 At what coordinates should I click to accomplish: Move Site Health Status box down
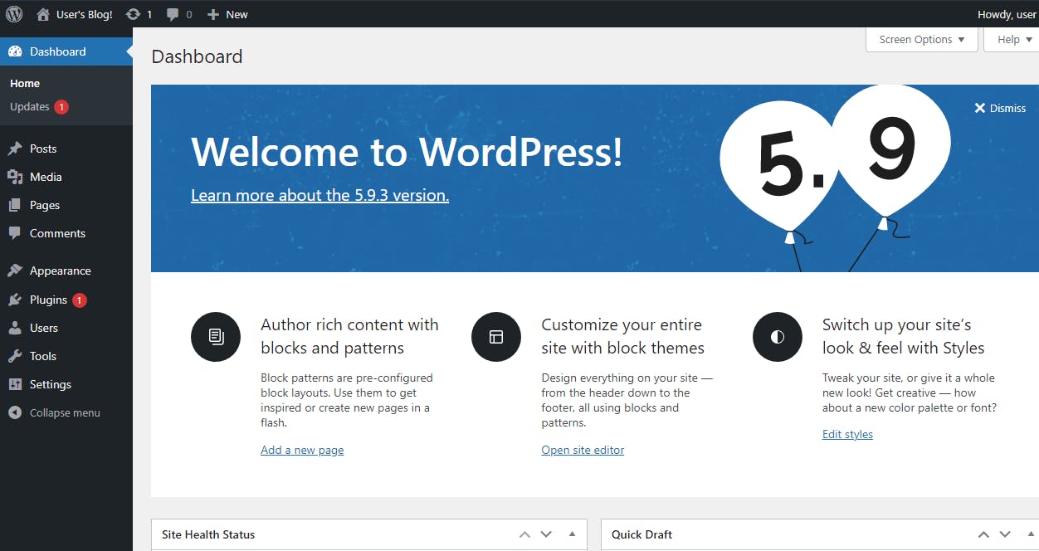[x=546, y=534]
